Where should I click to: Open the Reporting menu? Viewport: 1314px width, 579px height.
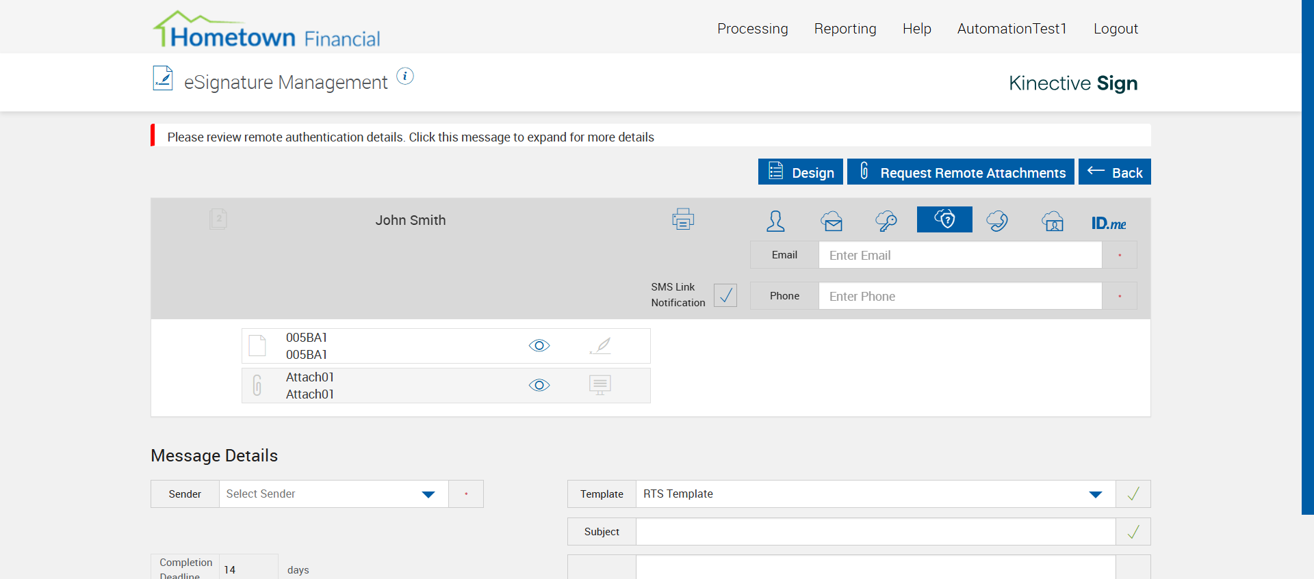(x=845, y=29)
